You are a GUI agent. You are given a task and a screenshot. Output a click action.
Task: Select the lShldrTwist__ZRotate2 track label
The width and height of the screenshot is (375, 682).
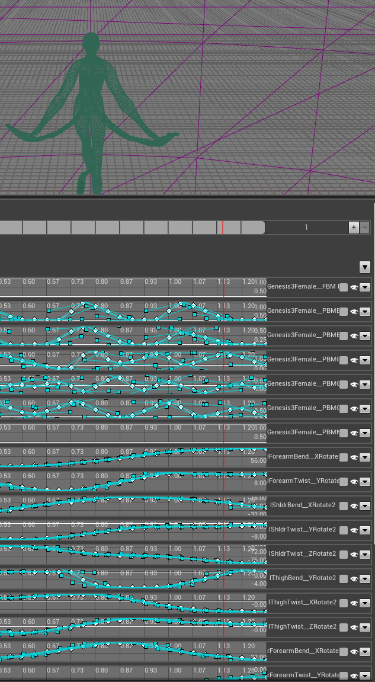[303, 553]
